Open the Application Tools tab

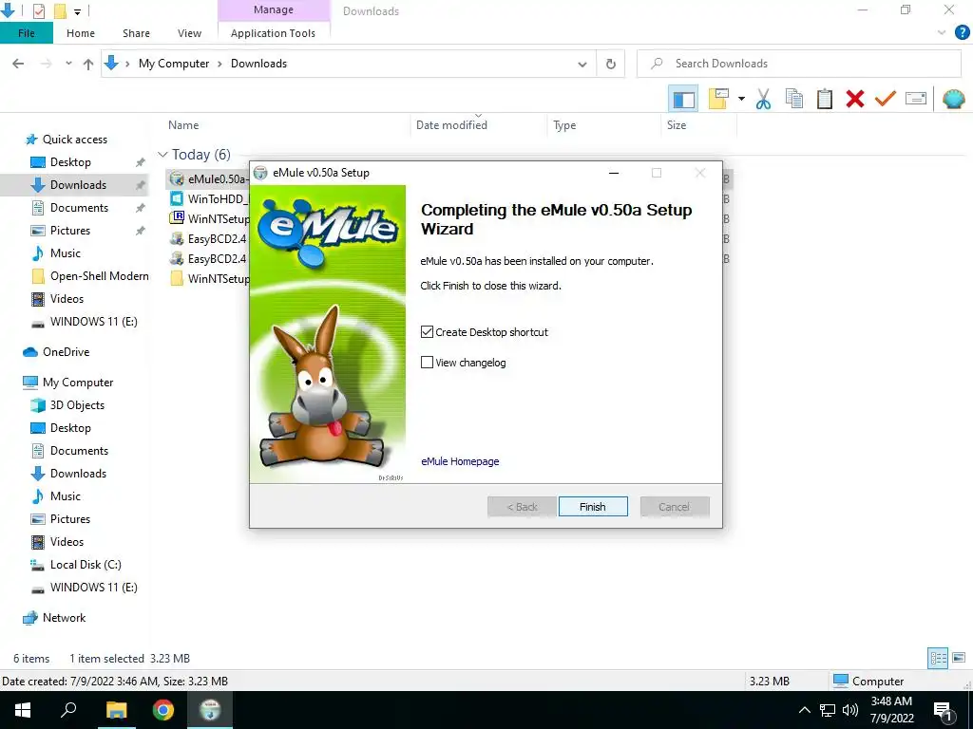click(273, 33)
